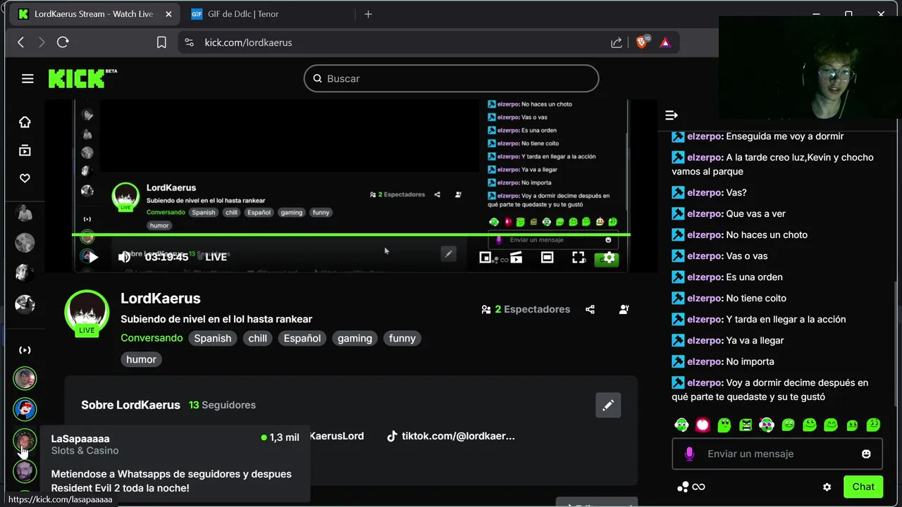Open chat settings gear
The width and height of the screenshot is (902, 507).
coord(827,487)
